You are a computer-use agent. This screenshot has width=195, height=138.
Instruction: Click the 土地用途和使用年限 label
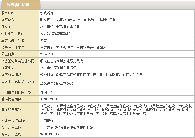click(16, 92)
